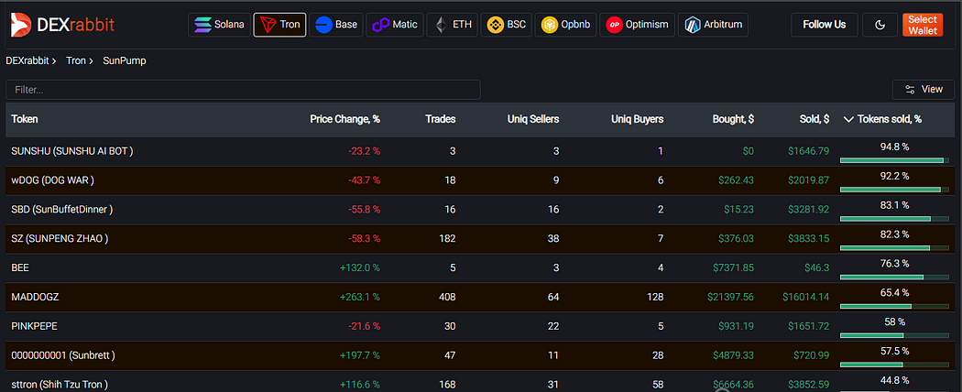
Task: Click the $21397.56 bought value
Action: point(731,297)
